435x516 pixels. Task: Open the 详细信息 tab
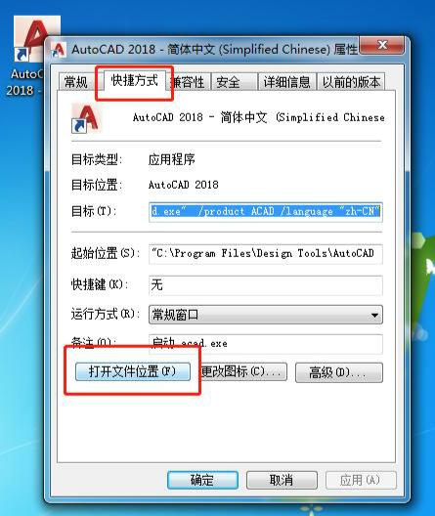(287, 82)
